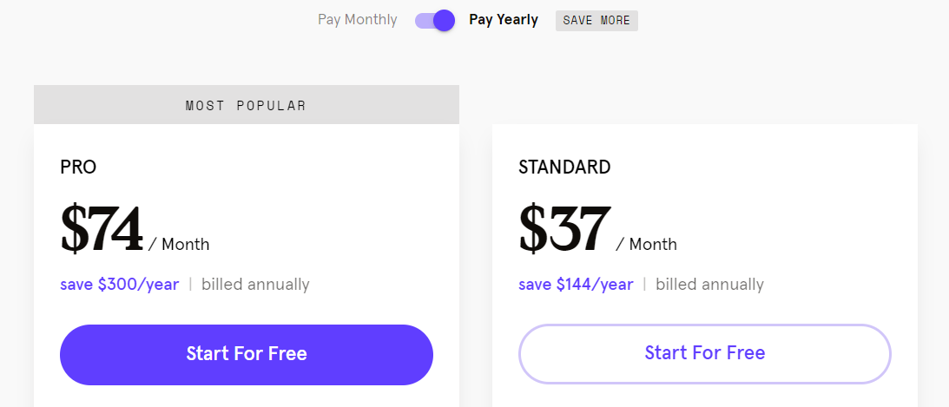Click billed annually under the Standard plan
The width and height of the screenshot is (949, 407).
[x=709, y=285]
